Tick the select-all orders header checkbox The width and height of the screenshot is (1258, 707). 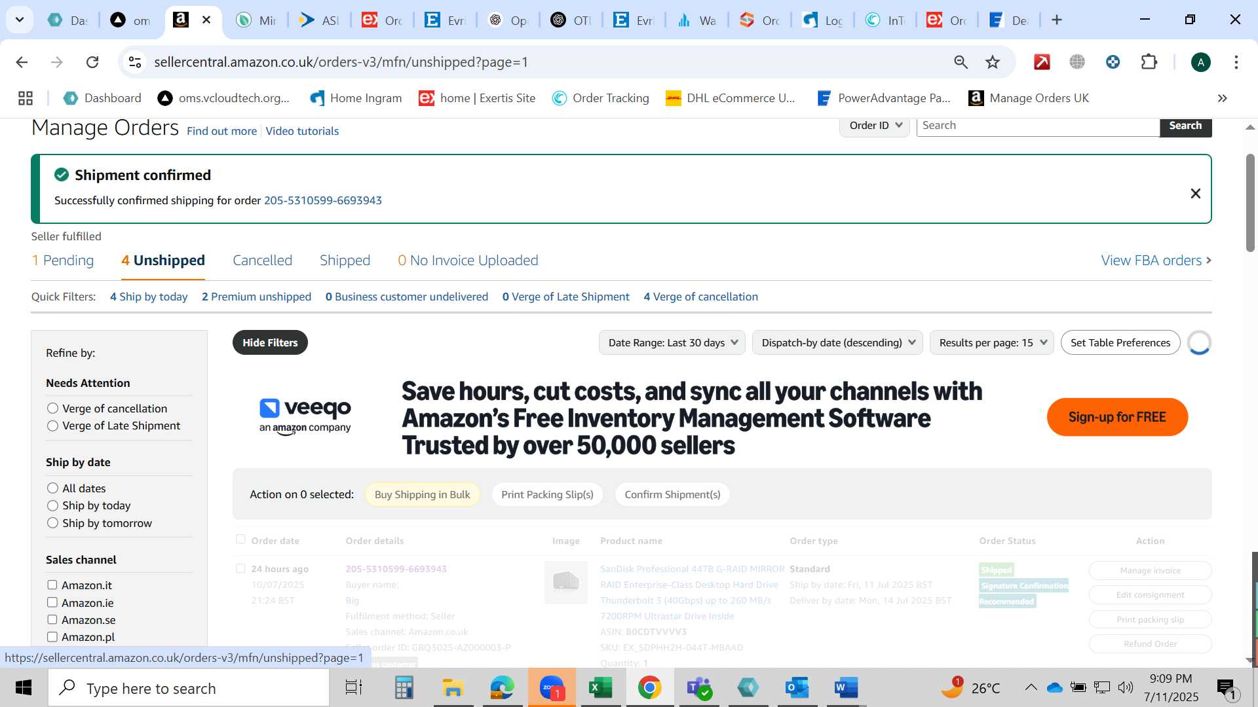(240, 539)
